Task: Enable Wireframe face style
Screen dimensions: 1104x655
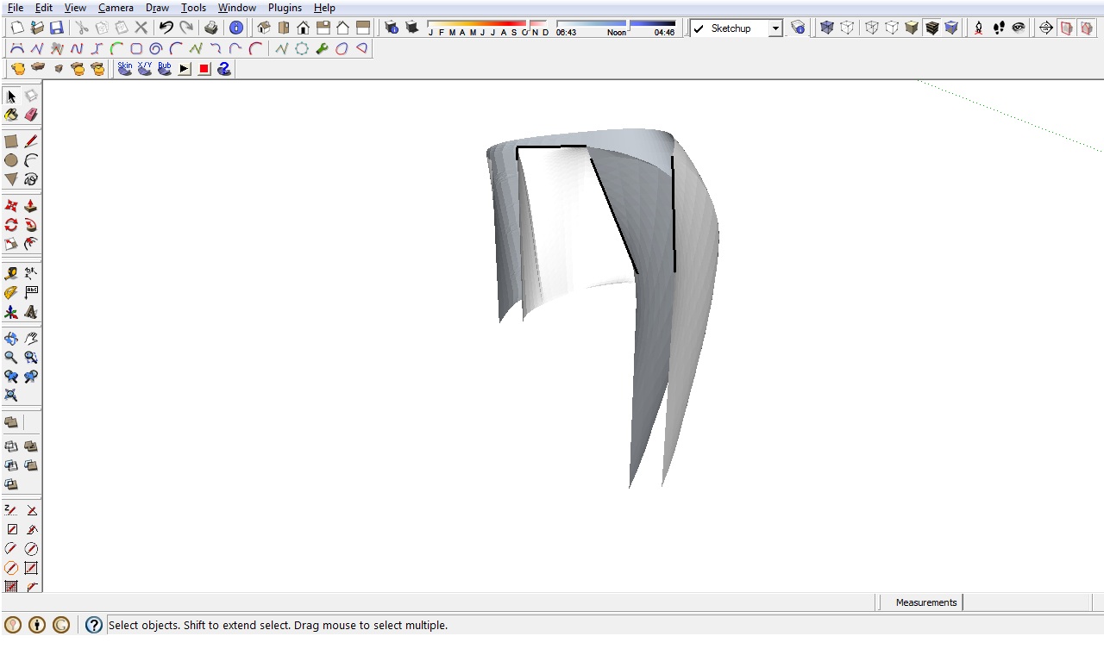Action: tap(872, 28)
